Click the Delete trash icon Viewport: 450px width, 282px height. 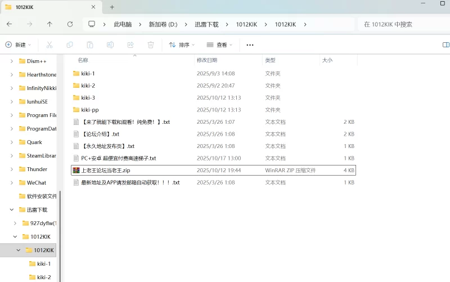pyautogui.click(x=151, y=44)
